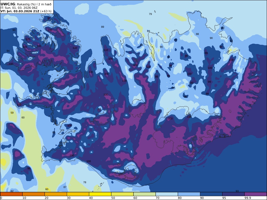Click the '70' legend scale label
This screenshot has height=200, width=267.
click(158, 198)
